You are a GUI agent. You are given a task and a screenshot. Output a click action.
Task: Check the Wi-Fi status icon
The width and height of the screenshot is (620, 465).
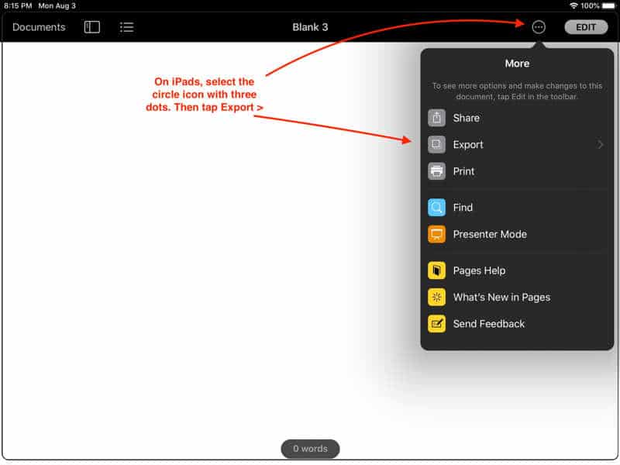click(573, 5)
